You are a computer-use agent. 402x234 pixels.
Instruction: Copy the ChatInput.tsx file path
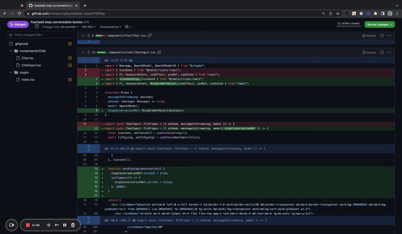[159, 52]
